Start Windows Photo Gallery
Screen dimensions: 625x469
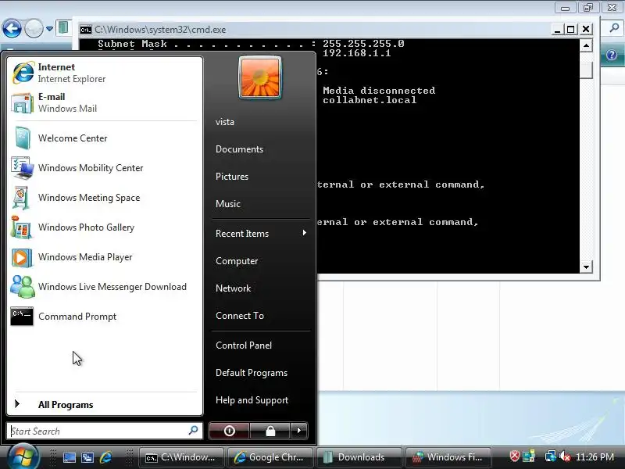[105, 227]
